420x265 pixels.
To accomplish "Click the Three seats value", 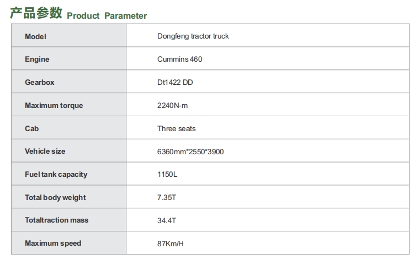I will [176, 128].
